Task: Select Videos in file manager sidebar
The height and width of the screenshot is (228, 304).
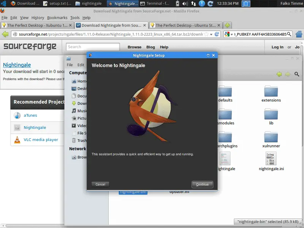Action: click(79, 126)
